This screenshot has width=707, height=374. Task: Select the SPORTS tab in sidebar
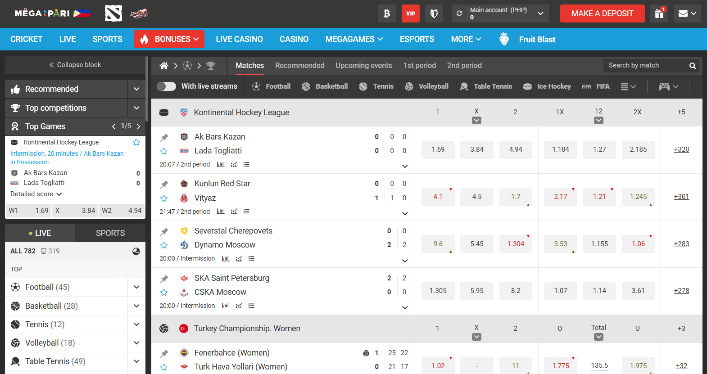pos(110,233)
